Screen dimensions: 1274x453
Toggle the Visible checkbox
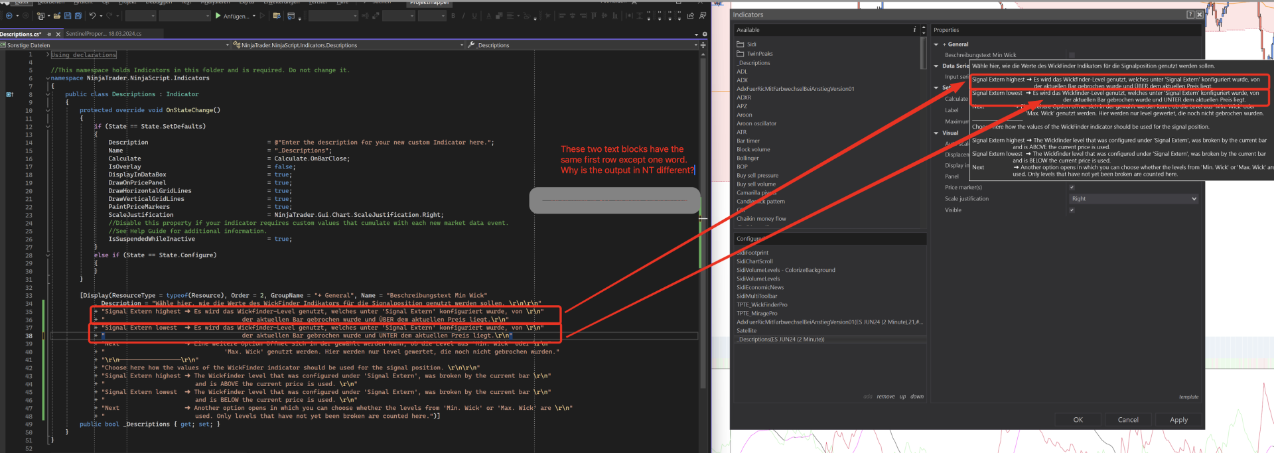(x=1072, y=210)
